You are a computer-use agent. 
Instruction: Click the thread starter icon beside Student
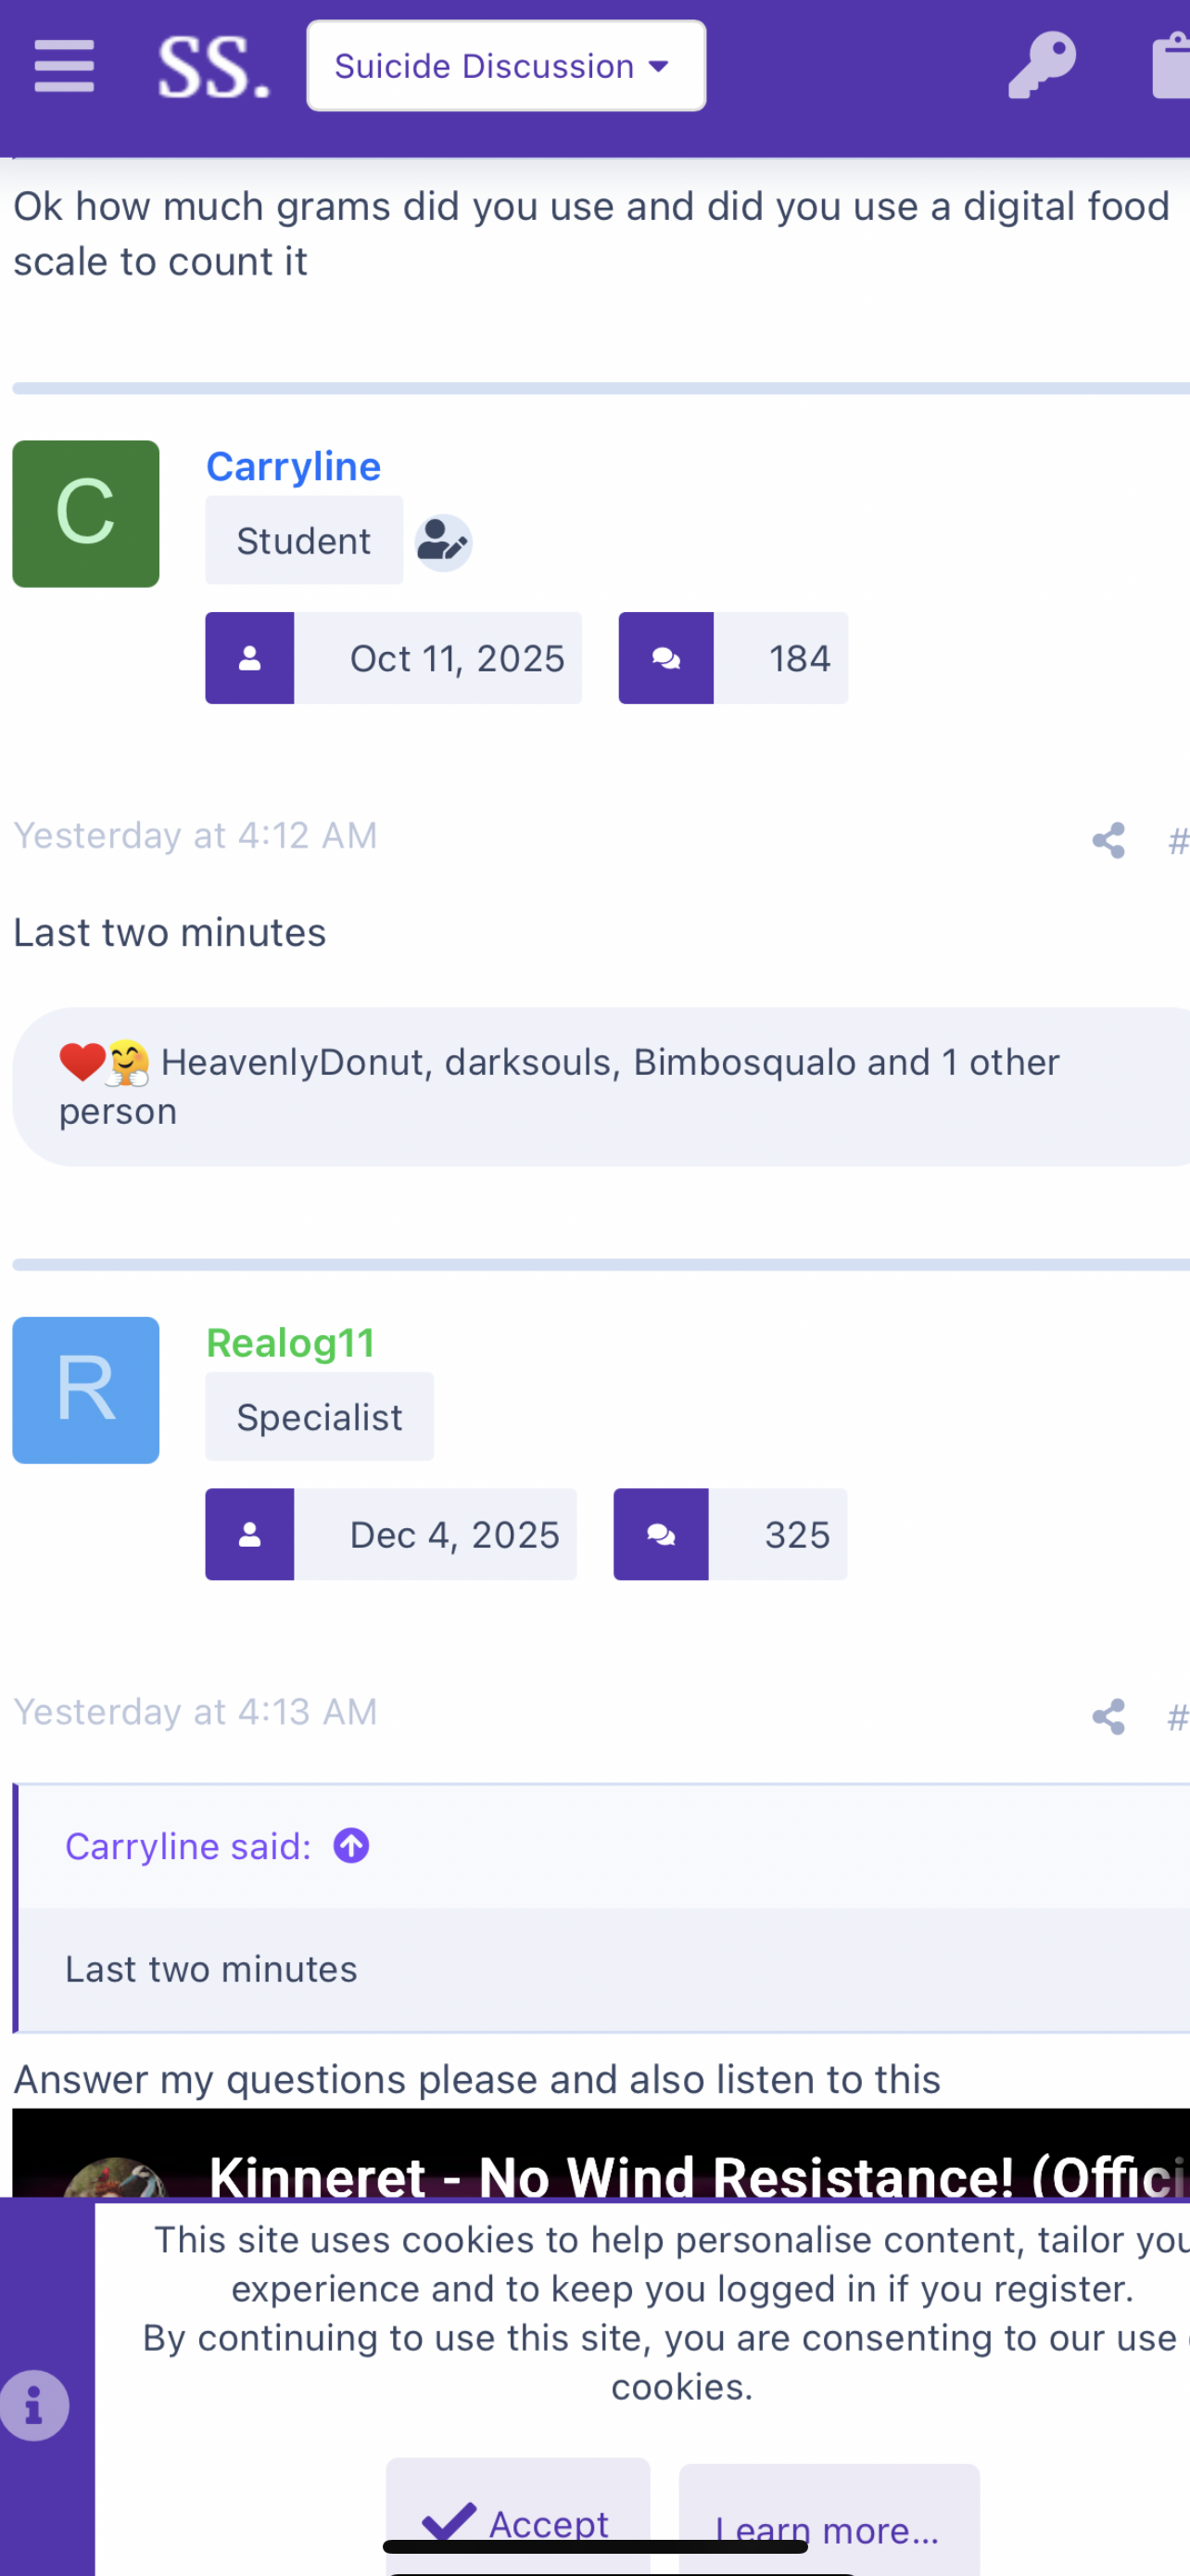[443, 542]
